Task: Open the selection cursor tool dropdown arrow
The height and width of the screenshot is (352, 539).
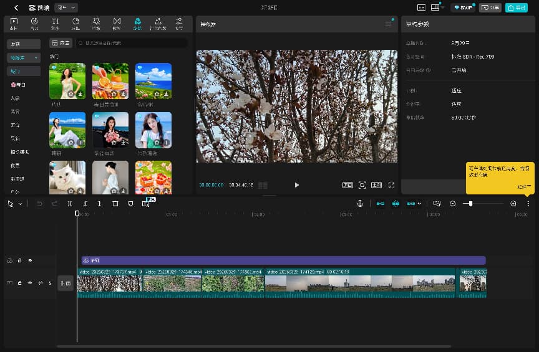Action: [x=20, y=204]
